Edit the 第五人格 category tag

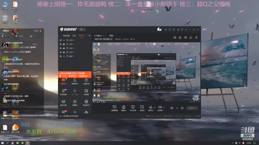[x=104, y=39]
